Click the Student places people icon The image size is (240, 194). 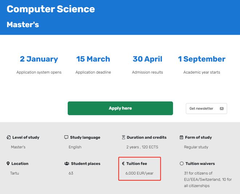click(67, 164)
